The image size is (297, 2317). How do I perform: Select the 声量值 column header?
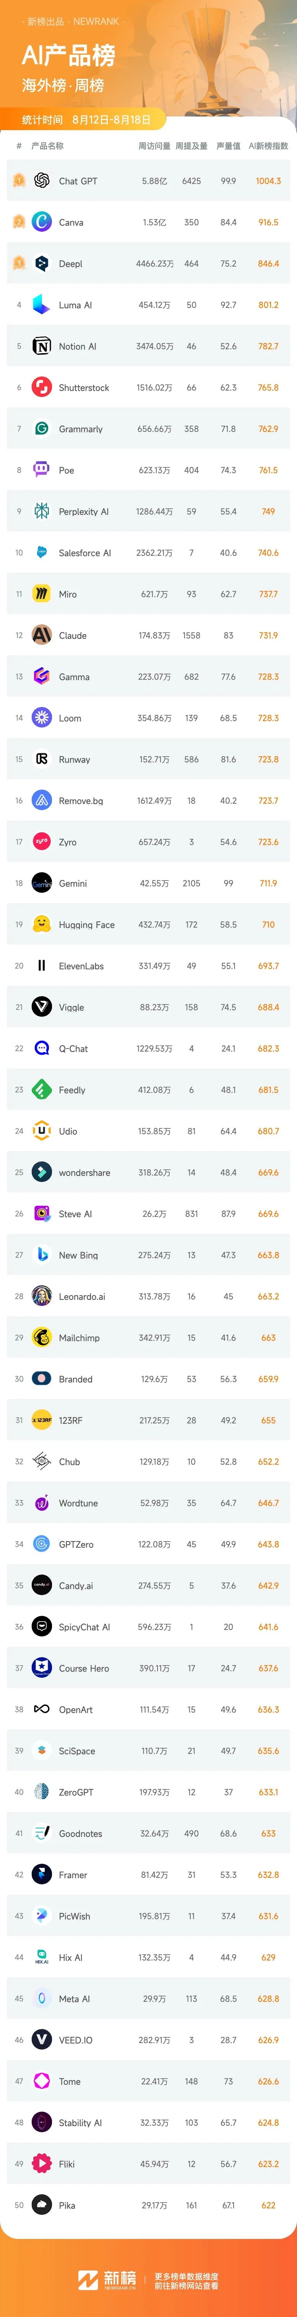pyautogui.click(x=229, y=146)
